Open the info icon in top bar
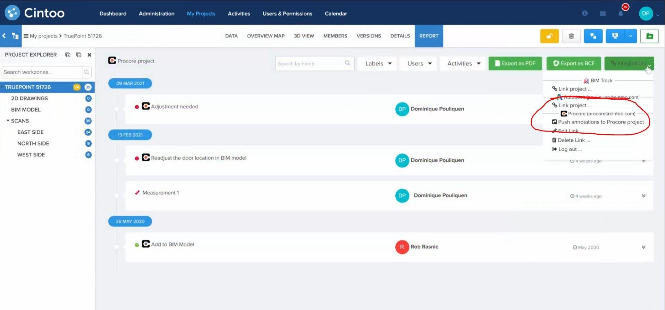Viewport: 665px width, 310px height. point(585,13)
